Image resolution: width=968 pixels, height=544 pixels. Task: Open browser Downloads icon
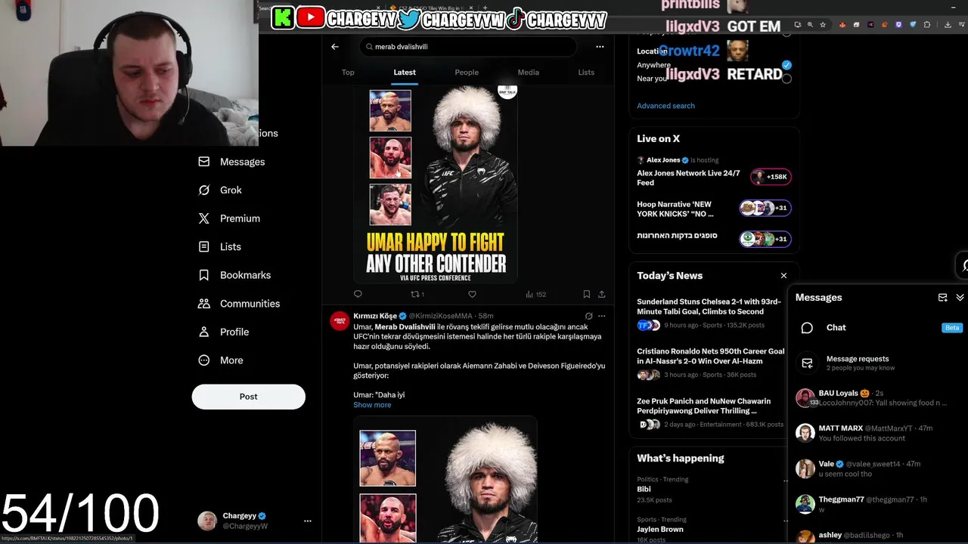pyautogui.click(x=948, y=25)
